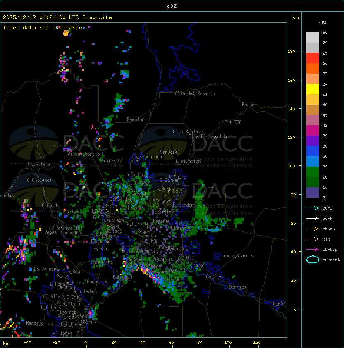This screenshot has width=344, height=348.
Task: Click the yellow eburn arrow symbol
Action: pyautogui.click(x=313, y=229)
